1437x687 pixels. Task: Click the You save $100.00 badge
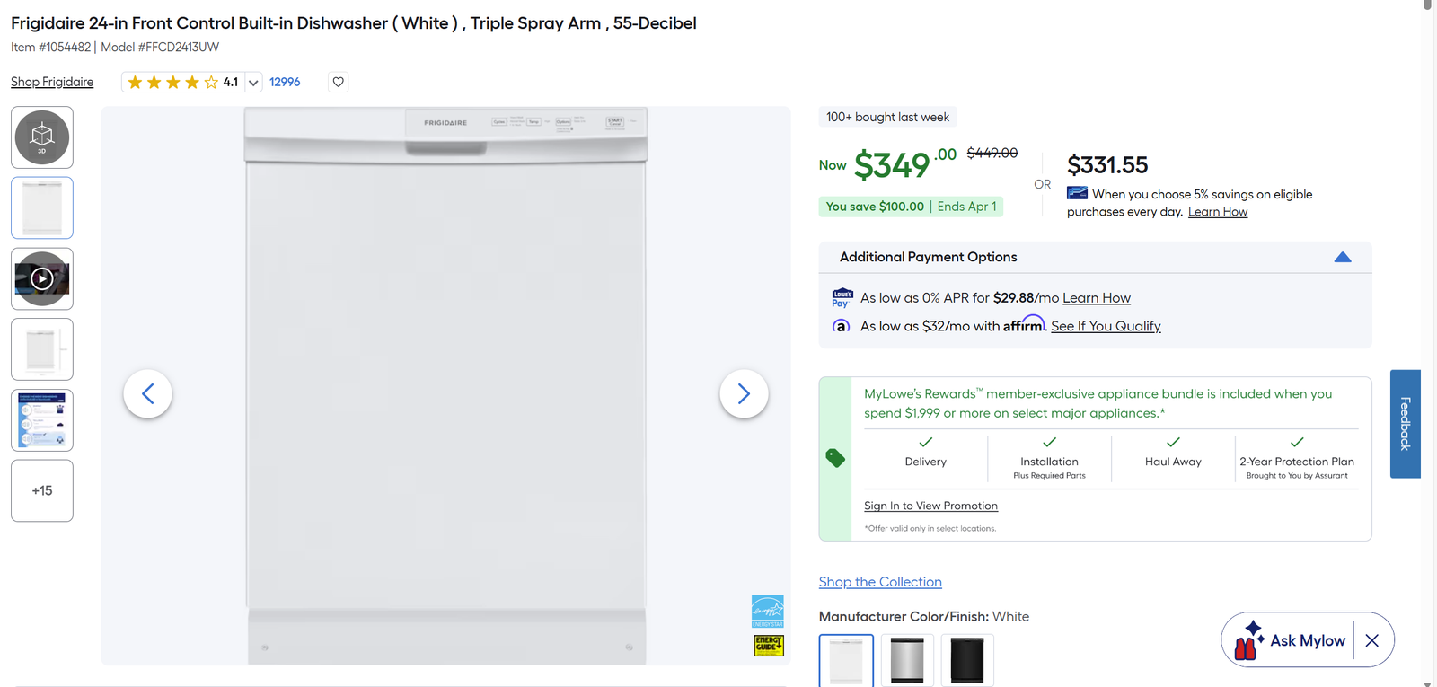coord(911,207)
